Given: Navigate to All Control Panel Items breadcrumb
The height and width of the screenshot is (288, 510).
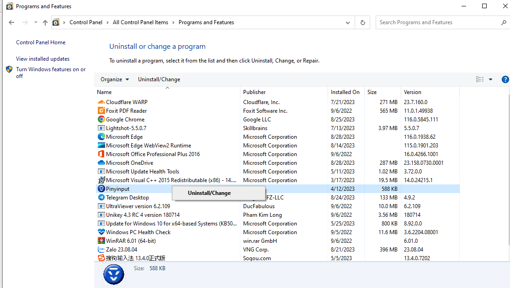Looking at the screenshot, I should point(140,22).
